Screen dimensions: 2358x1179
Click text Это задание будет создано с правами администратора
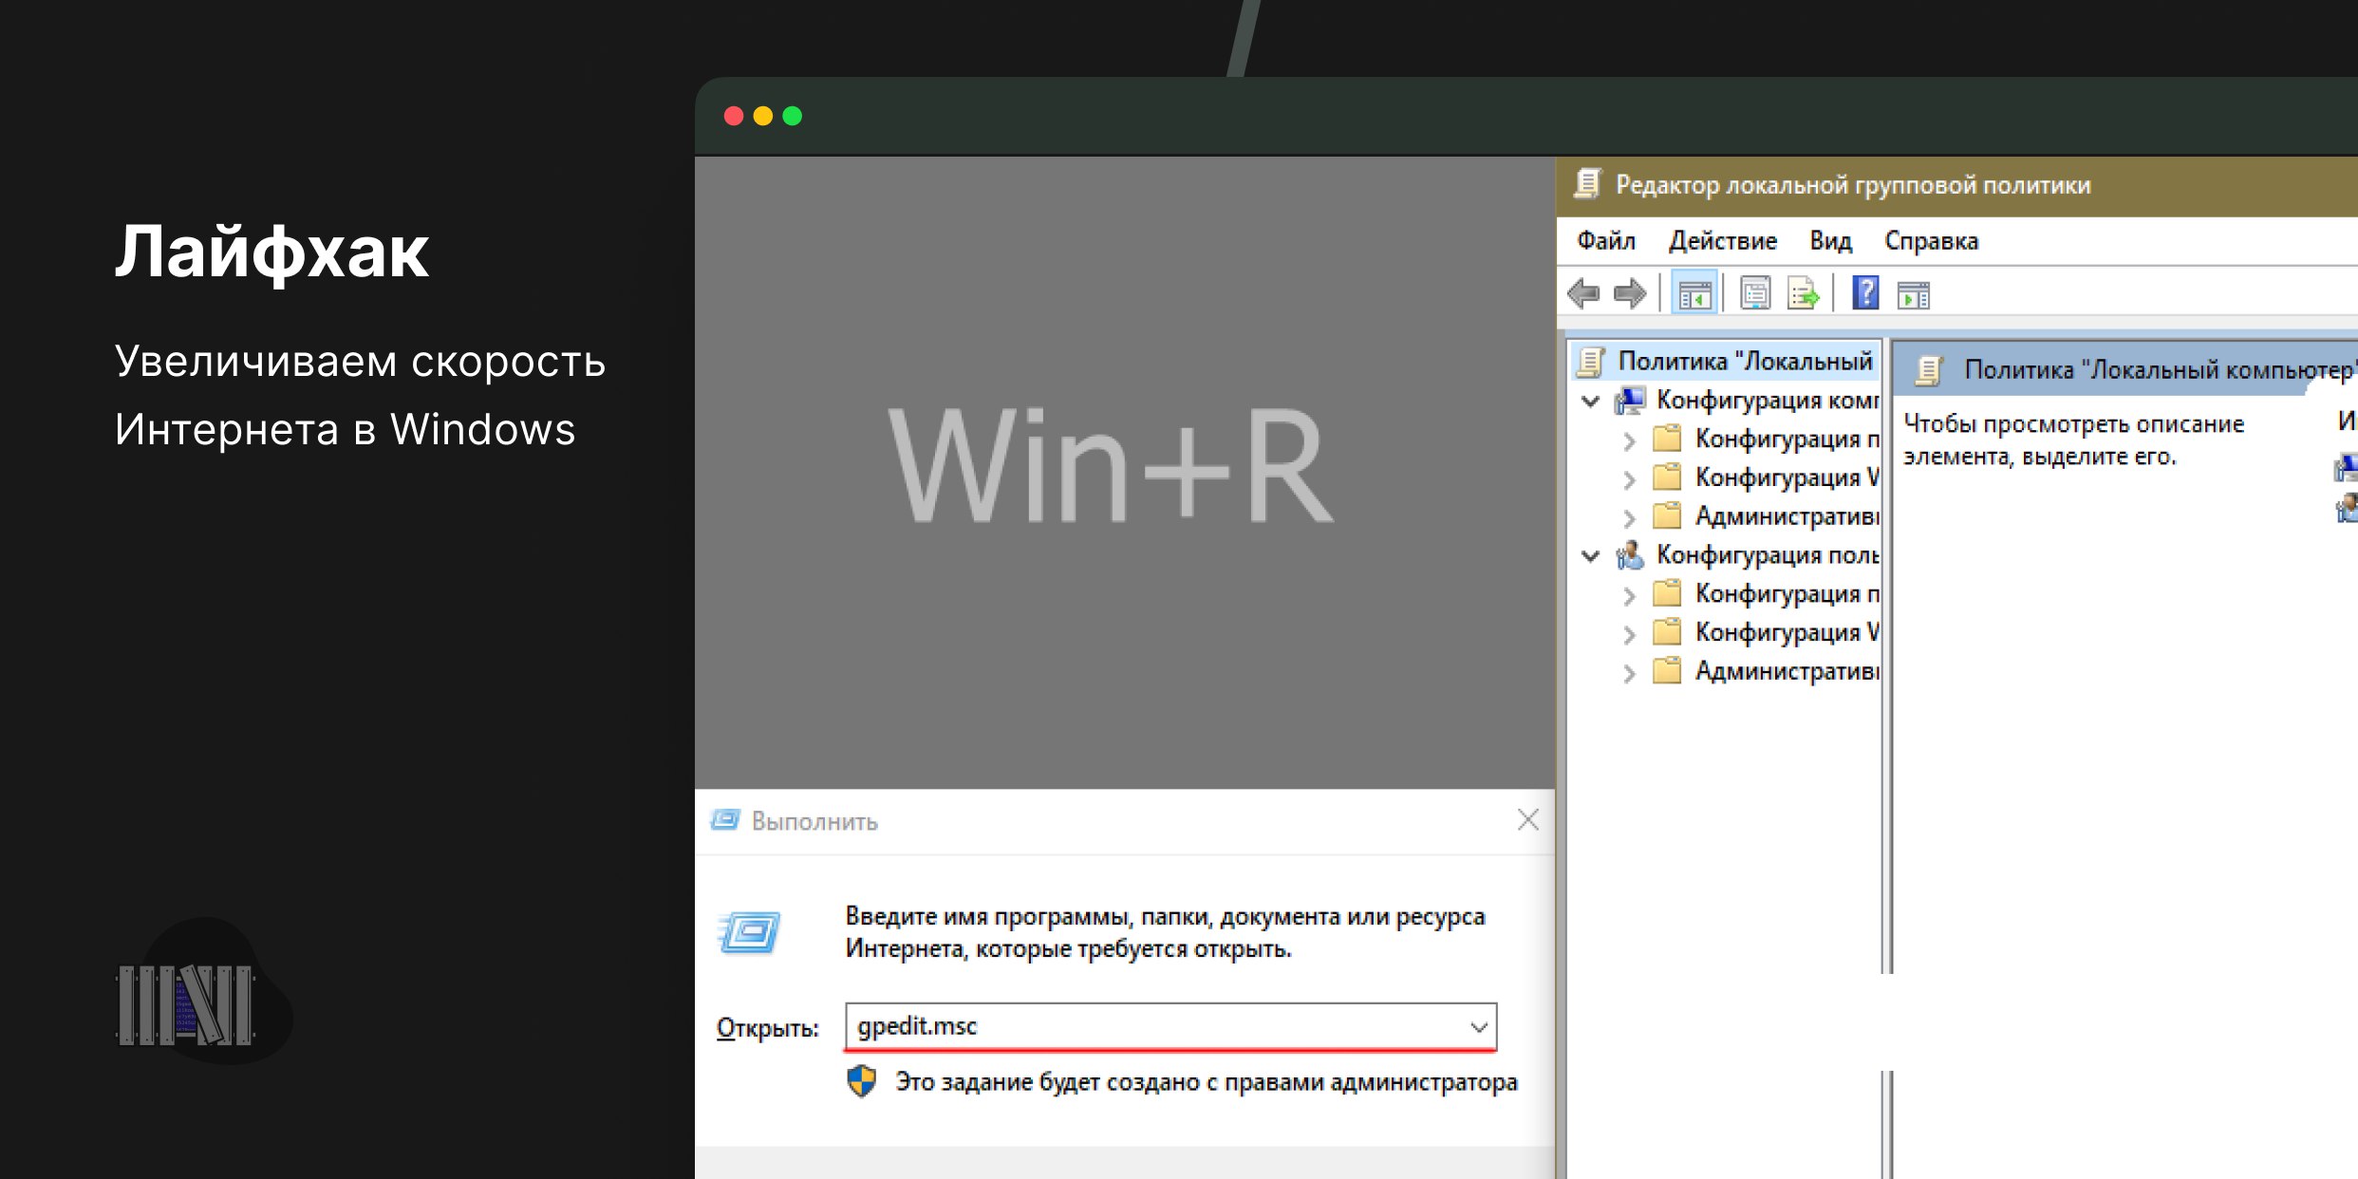[x=1206, y=1081]
